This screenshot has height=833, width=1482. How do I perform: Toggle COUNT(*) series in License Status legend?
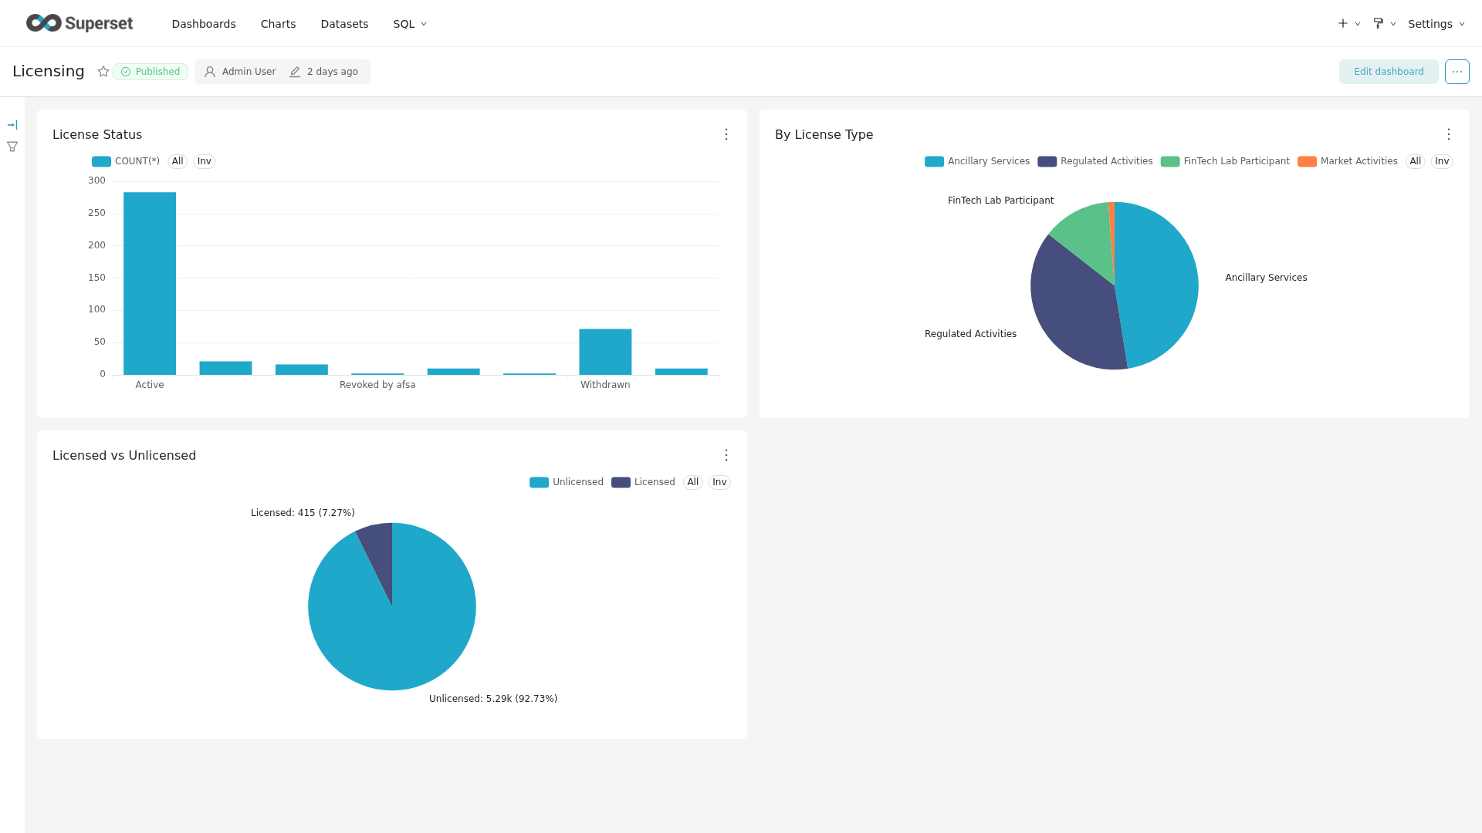point(126,161)
